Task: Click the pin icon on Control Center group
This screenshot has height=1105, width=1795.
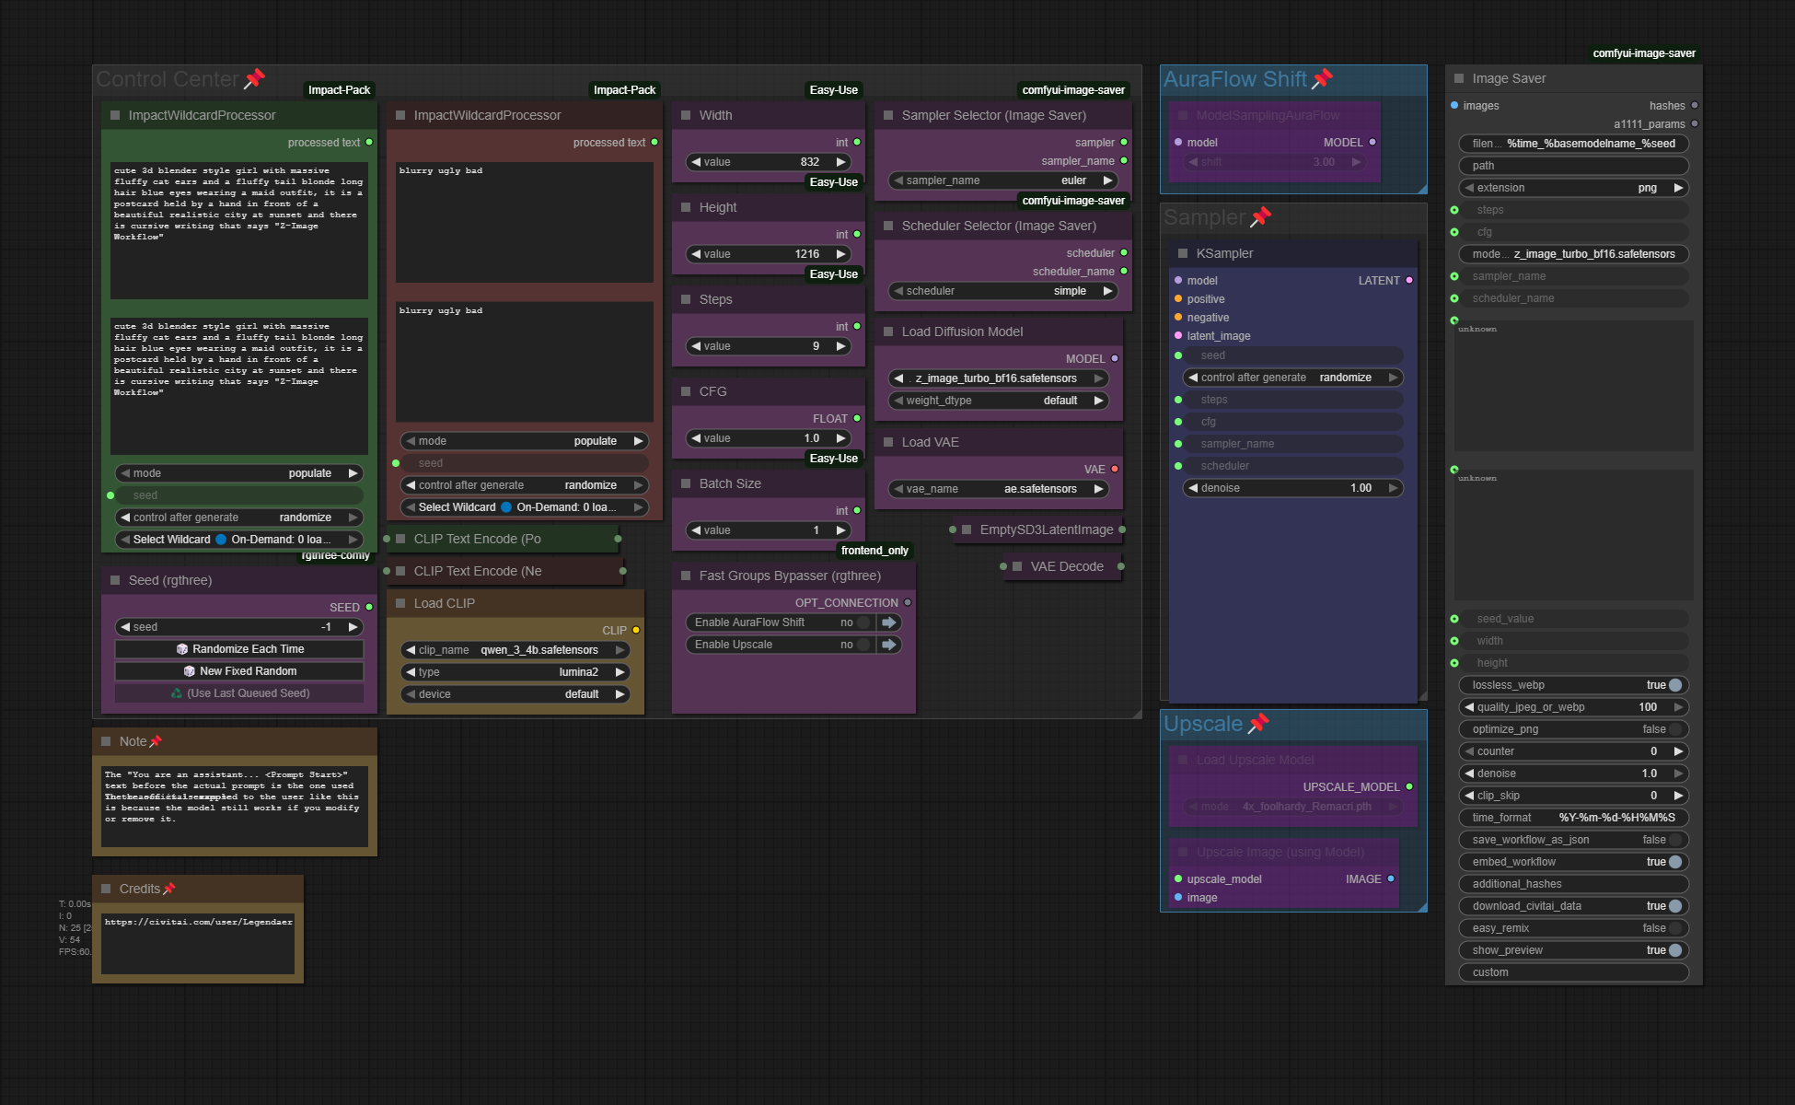Action: click(254, 79)
